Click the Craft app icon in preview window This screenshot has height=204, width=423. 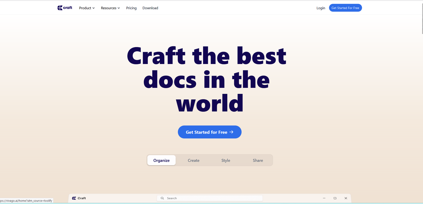tap(74, 198)
